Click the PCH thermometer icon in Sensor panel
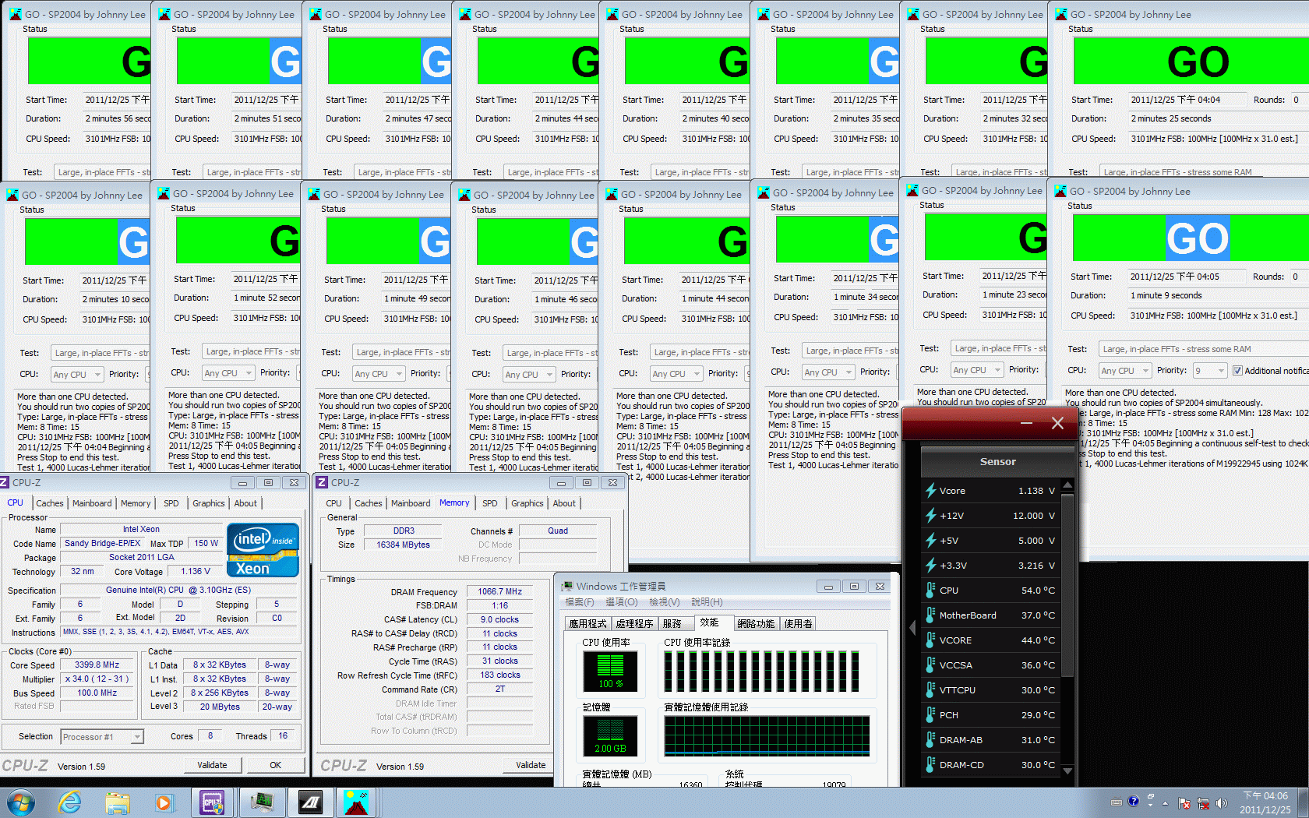The width and height of the screenshot is (1309, 818). pyautogui.click(x=930, y=715)
